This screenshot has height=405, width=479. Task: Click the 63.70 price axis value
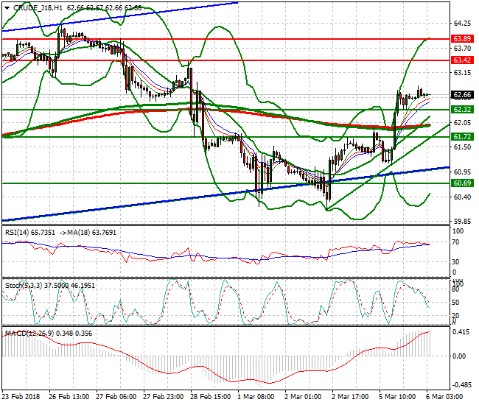(462, 48)
